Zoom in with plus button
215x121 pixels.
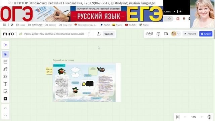click(202, 117)
